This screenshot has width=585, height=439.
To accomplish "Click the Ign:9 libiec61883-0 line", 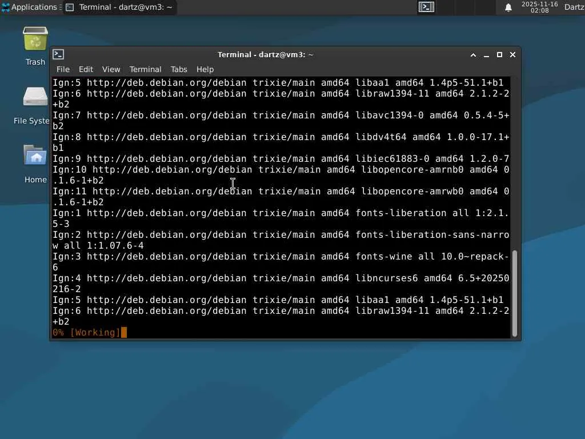I will pos(281,158).
